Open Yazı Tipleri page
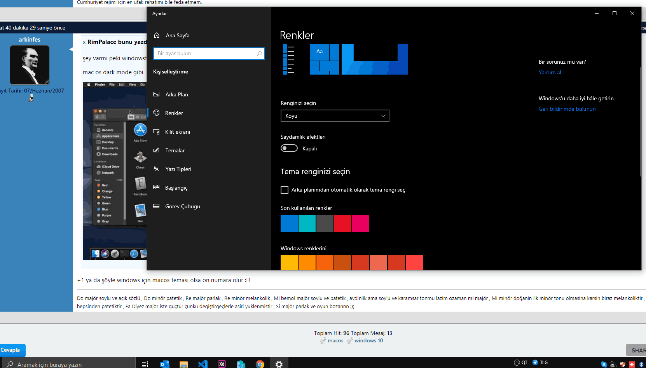Screen dimensions: 646x368 coord(178,169)
